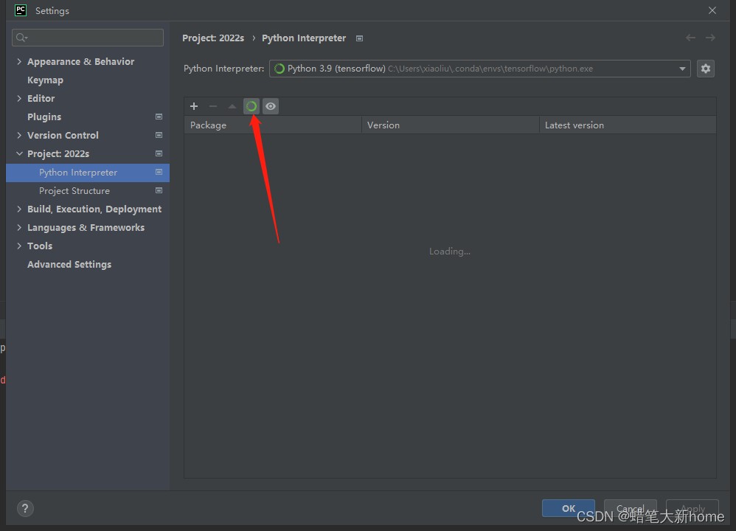The width and height of the screenshot is (736, 531).
Task: Toggle the show early releases eye icon
Action: point(271,106)
